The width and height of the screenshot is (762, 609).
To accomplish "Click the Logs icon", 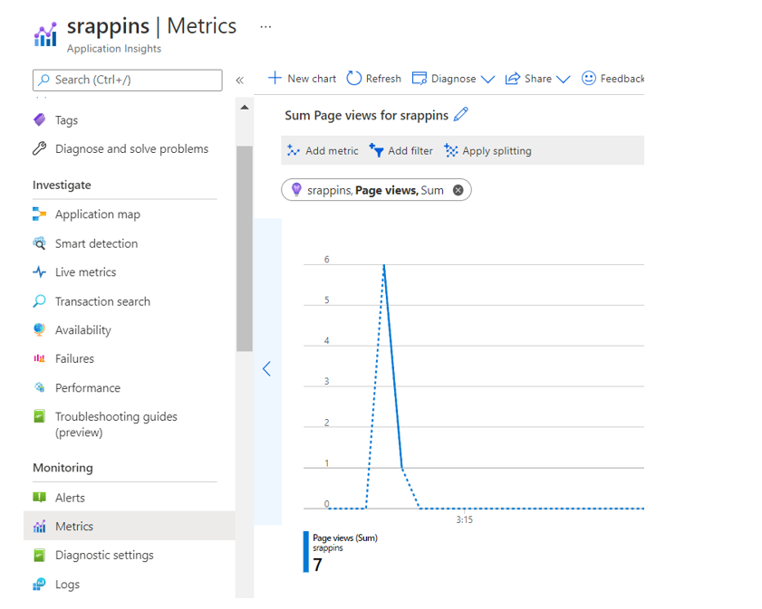I will (x=39, y=584).
